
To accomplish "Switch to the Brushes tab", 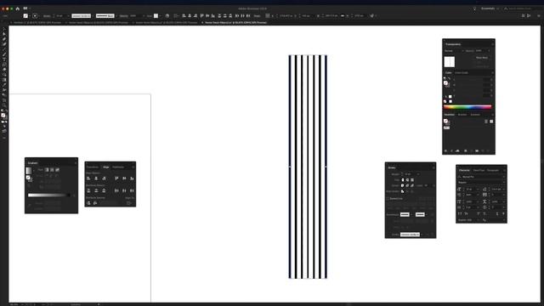I will pyautogui.click(x=462, y=115).
